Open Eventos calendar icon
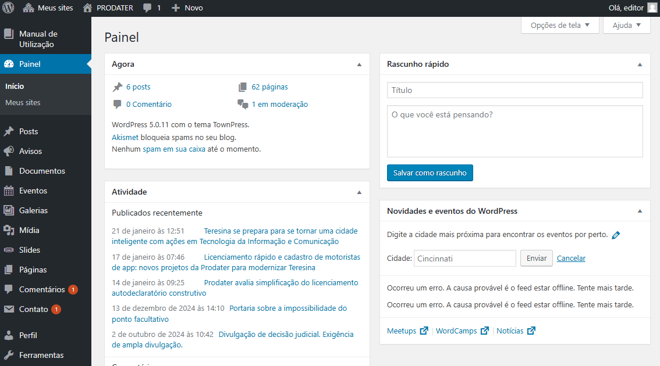This screenshot has height=366, width=660. (9, 191)
